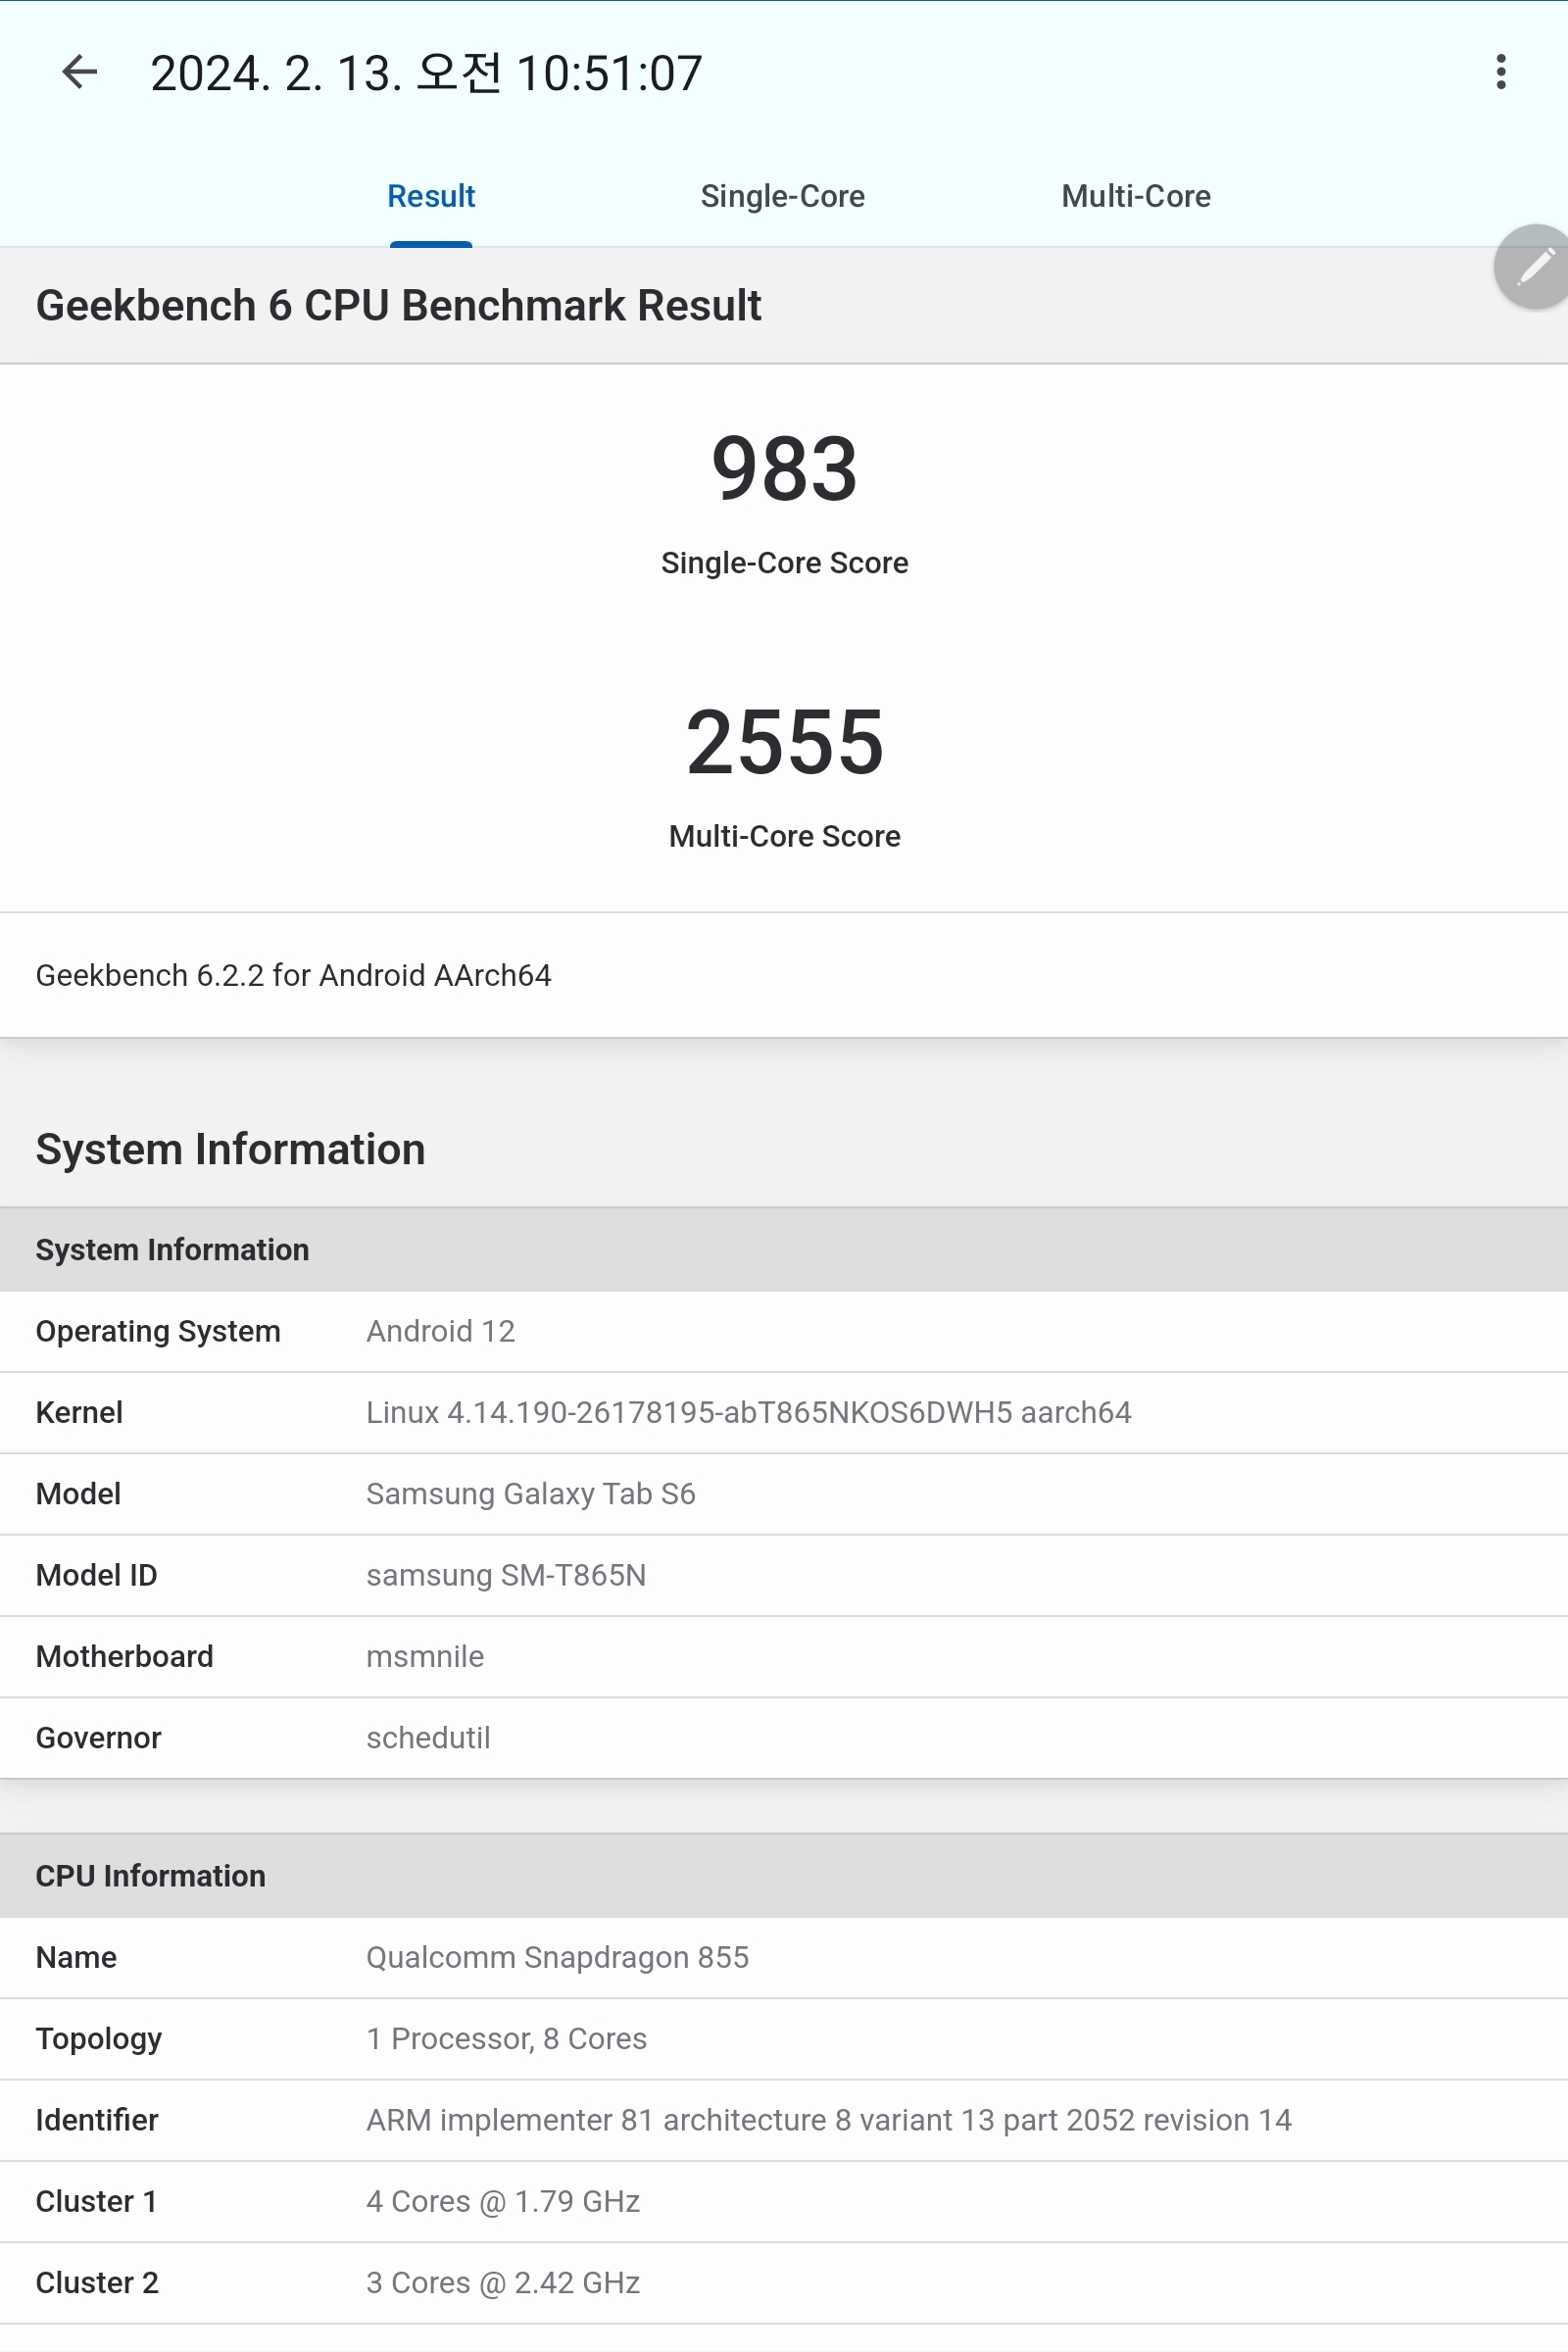Image resolution: width=1568 pixels, height=2352 pixels.
Task: Select the Cluster 2 row label
Action: 97,2282
